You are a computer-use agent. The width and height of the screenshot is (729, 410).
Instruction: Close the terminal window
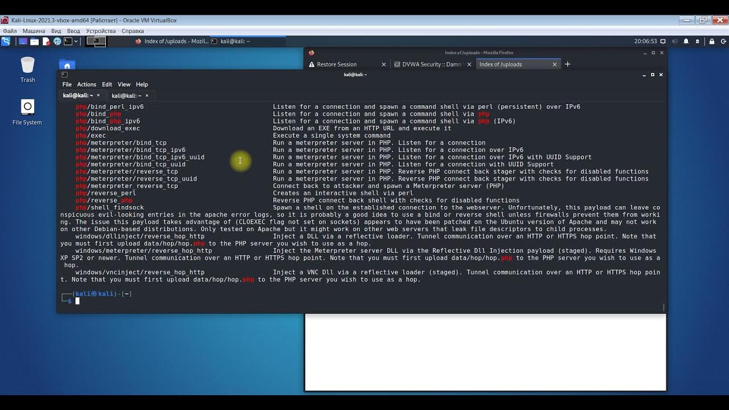[x=661, y=75]
